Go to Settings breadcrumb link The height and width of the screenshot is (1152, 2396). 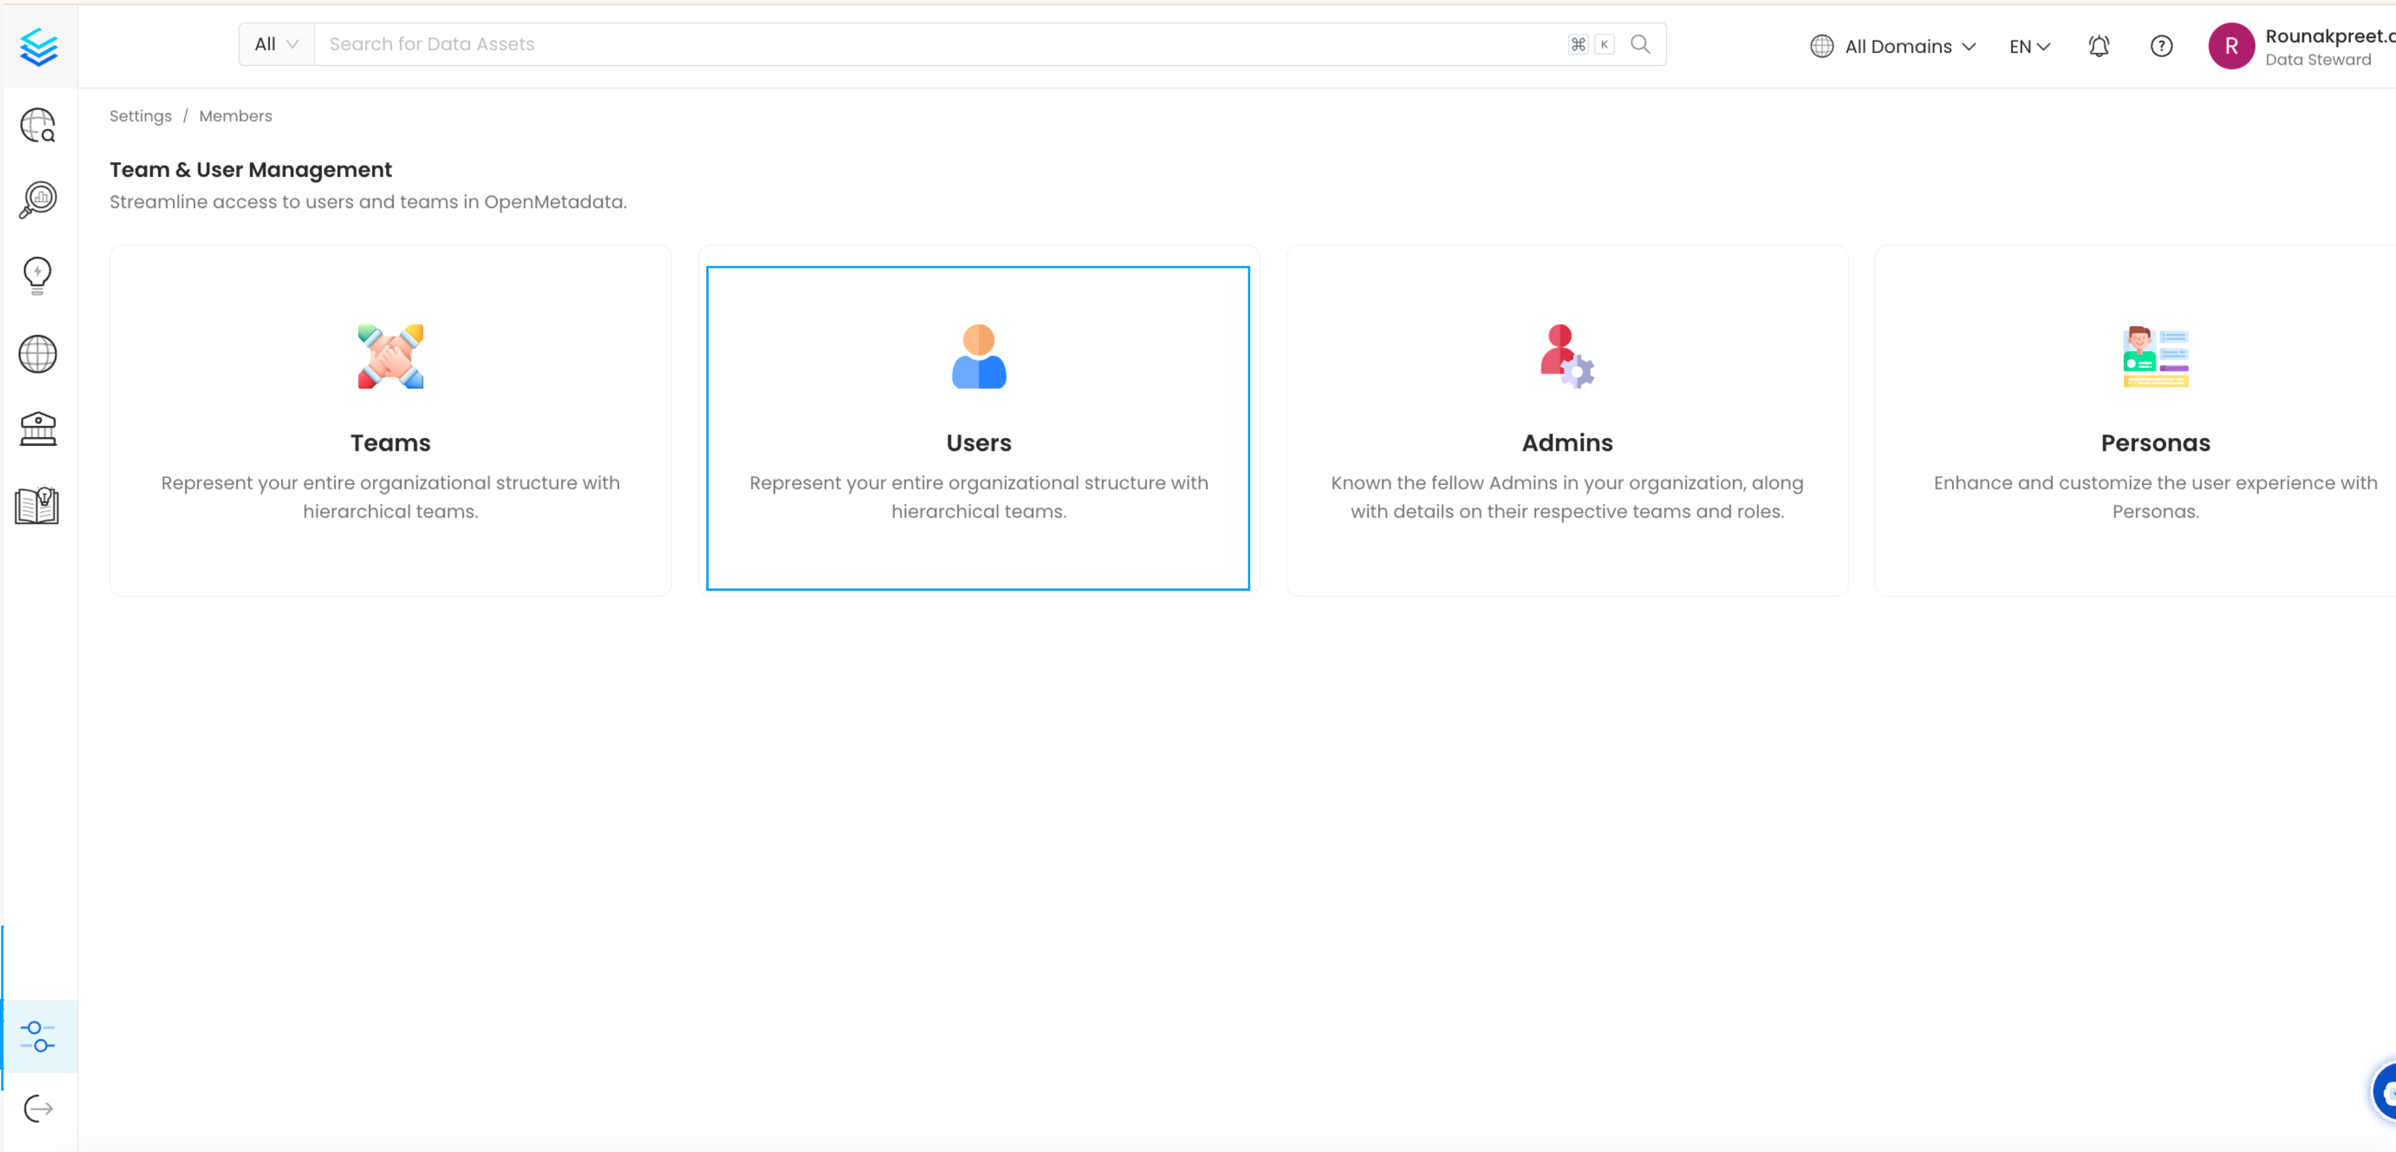pos(140,116)
